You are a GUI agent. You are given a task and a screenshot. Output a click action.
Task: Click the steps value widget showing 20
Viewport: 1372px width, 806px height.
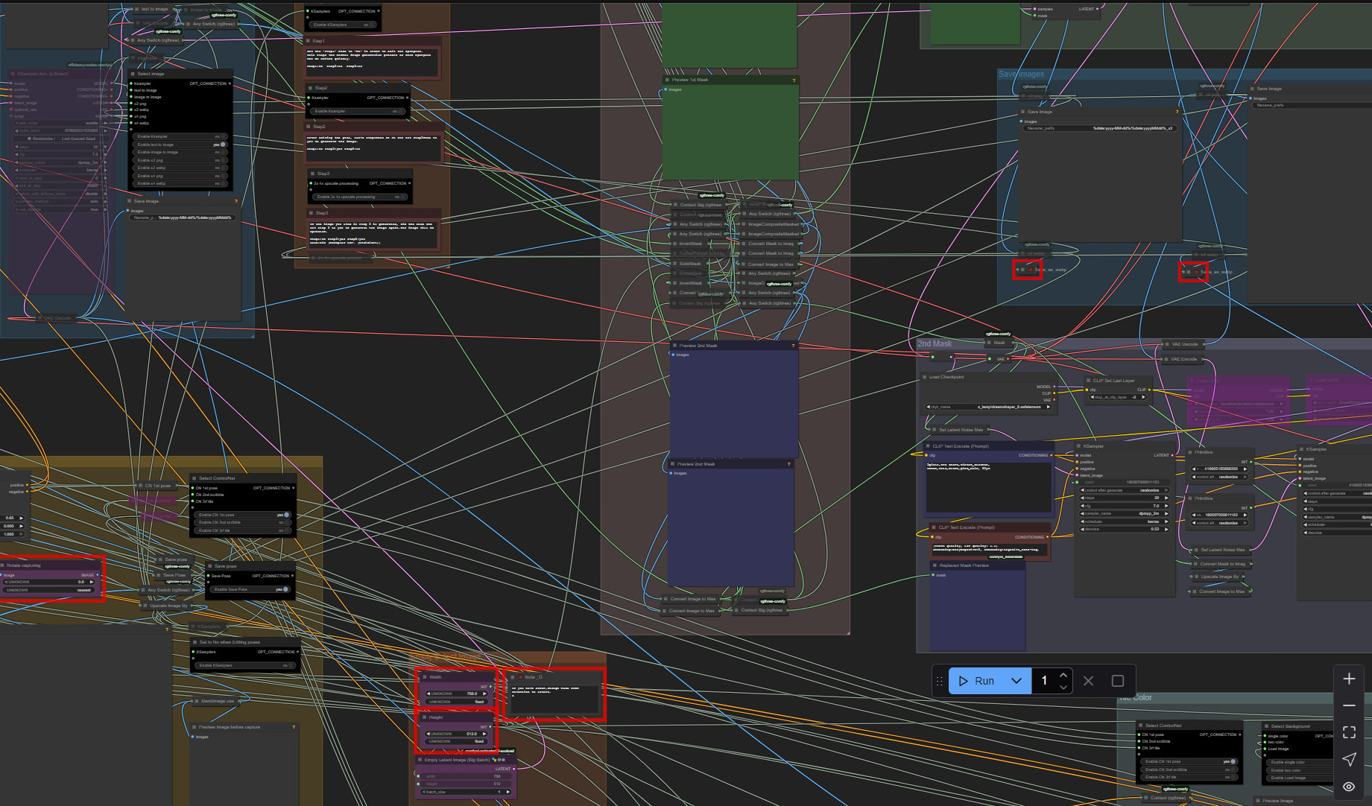pos(1124,498)
